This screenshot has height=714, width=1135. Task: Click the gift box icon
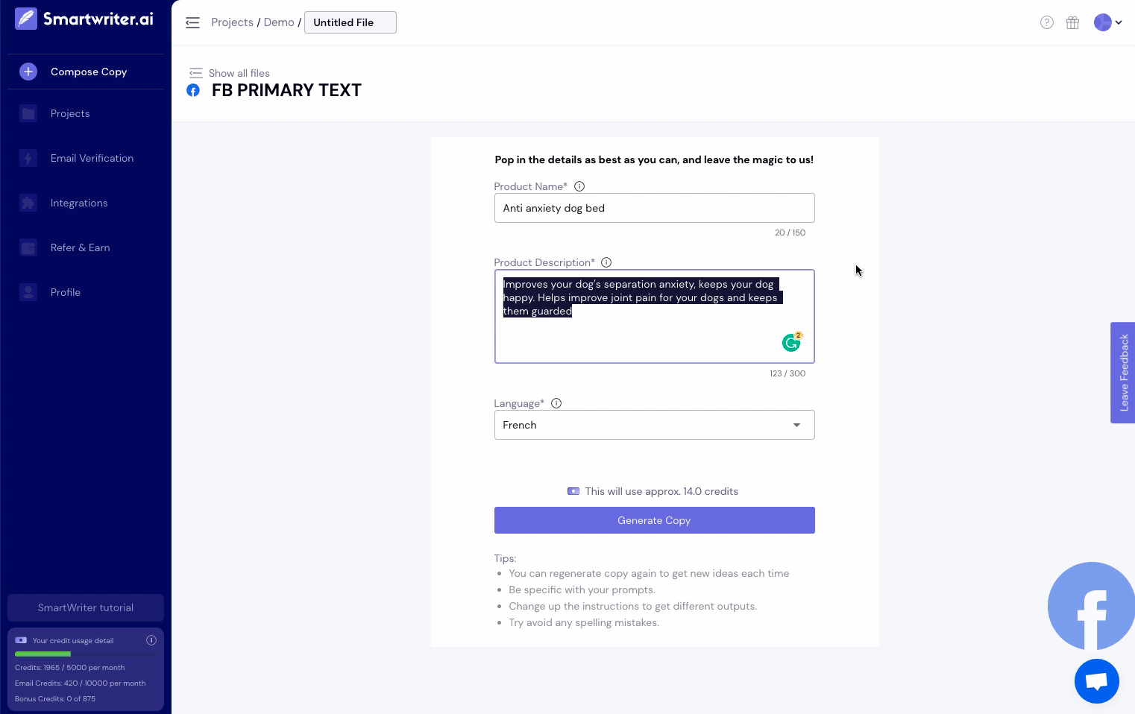(1072, 22)
